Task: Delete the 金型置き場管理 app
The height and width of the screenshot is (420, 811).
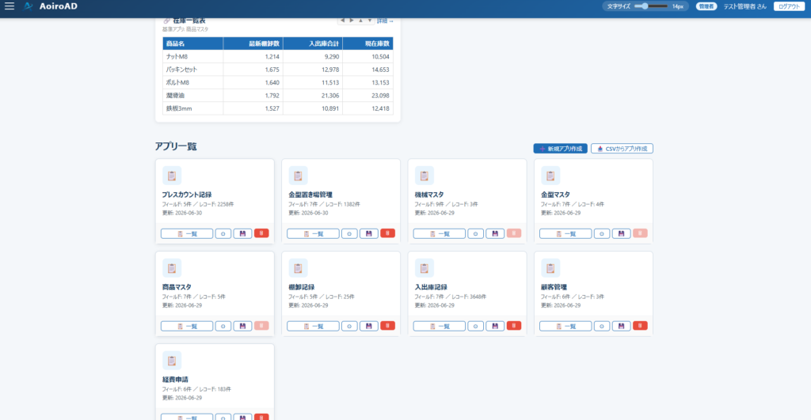Action: (387, 233)
